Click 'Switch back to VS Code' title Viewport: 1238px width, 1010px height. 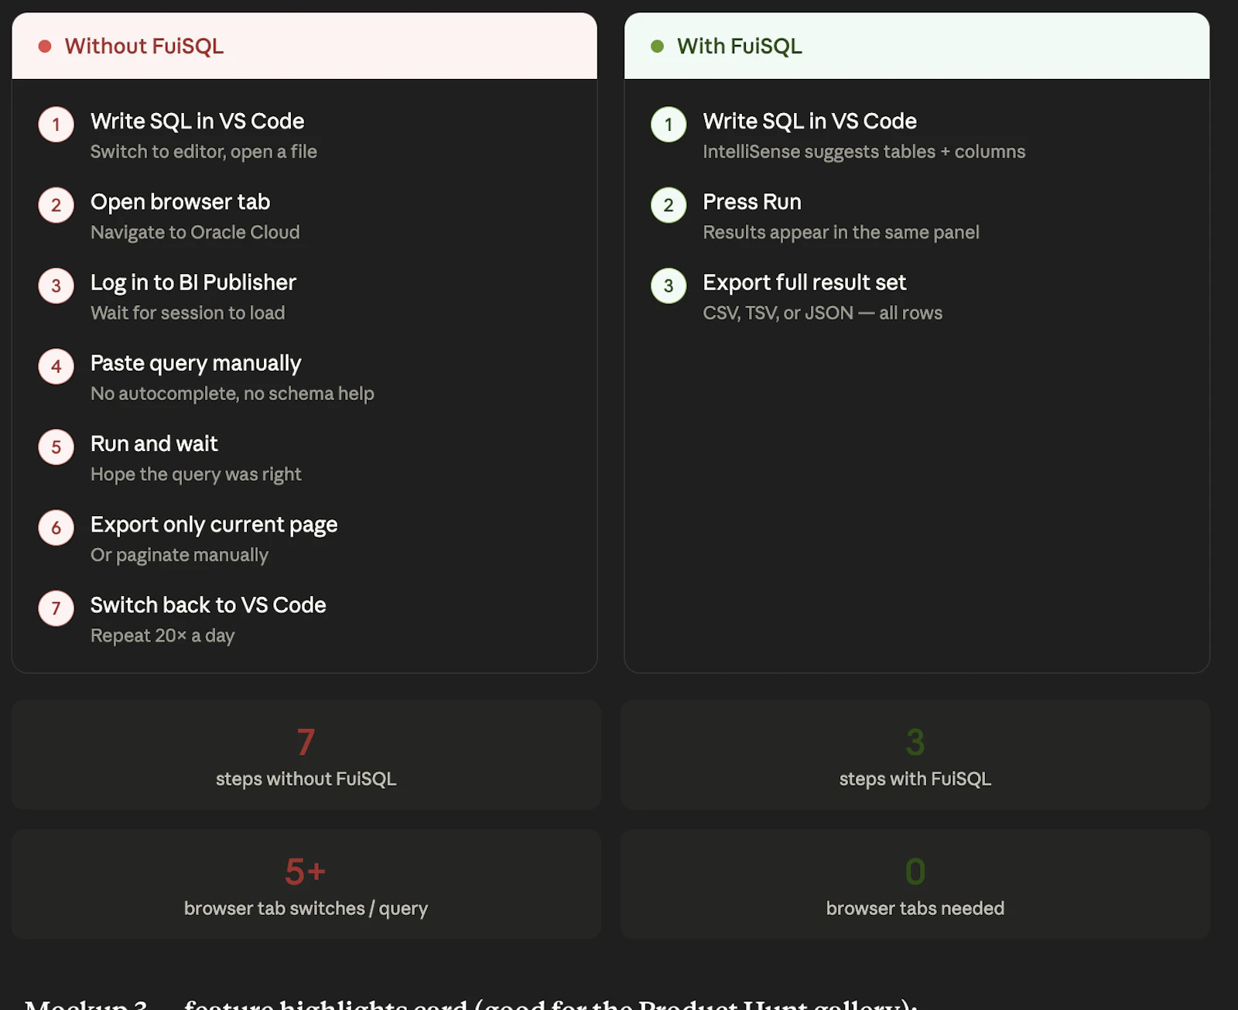coord(208,605)
